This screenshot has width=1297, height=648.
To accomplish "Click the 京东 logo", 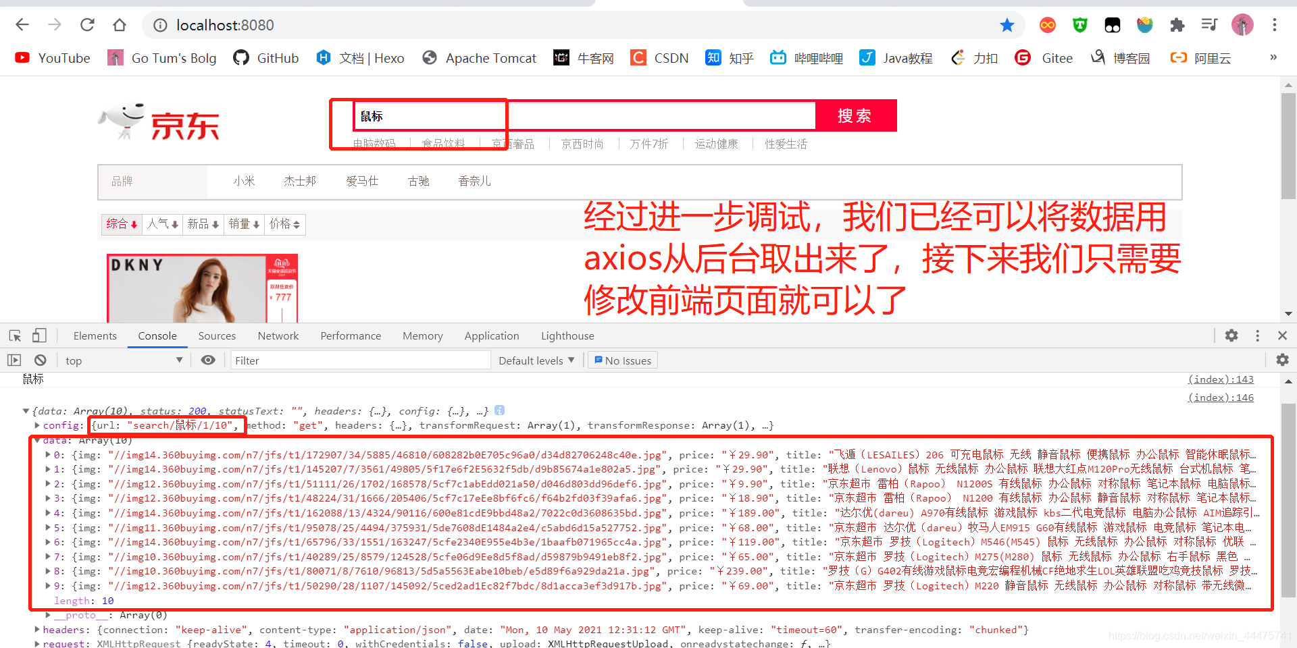I will point(159,122).
